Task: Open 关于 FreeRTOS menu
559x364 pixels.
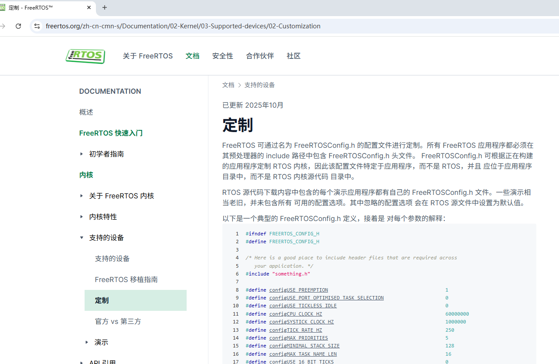Action: pyautogui.click(x=148, y=56)
